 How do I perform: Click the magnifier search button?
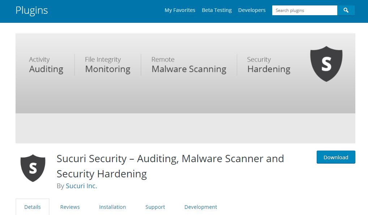pos(346,10)
